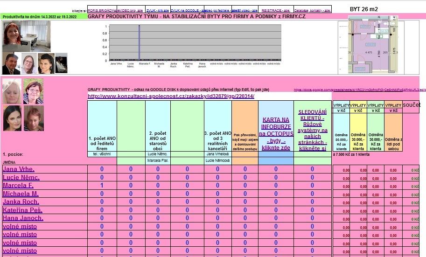Open the ZVUK na GOOGLE link
Image resolution: width=426 pixels, height=257 pixels.
click(x=187, y=10)
